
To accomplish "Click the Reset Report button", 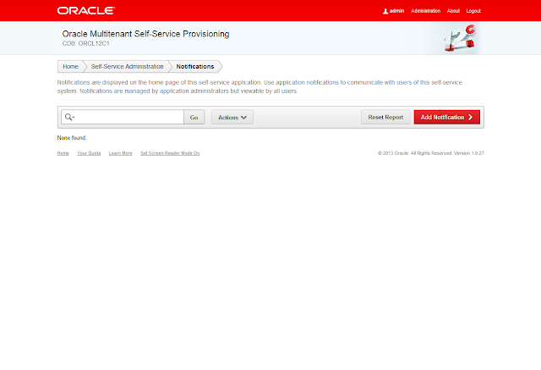I will [385, 117].
